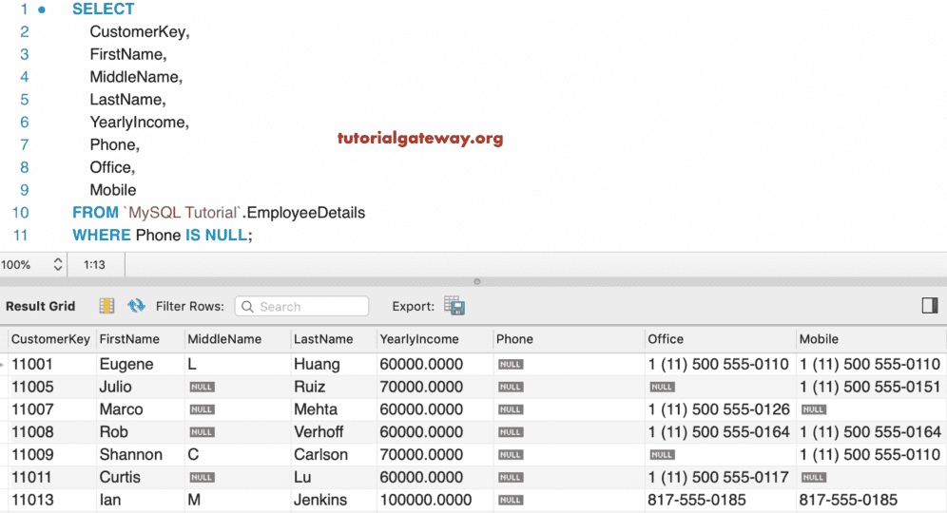Select Office cell 1 (11) 500 555-0126

point(719,409)
